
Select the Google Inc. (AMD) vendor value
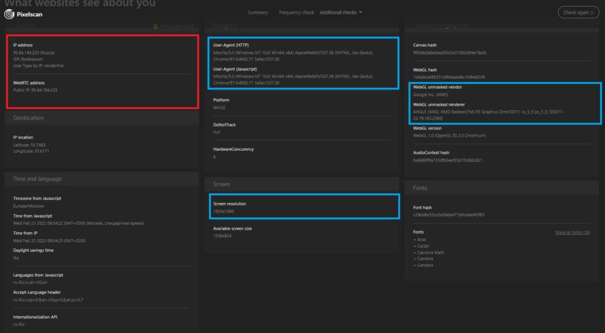pyautogui.click(x=431, y=95)
